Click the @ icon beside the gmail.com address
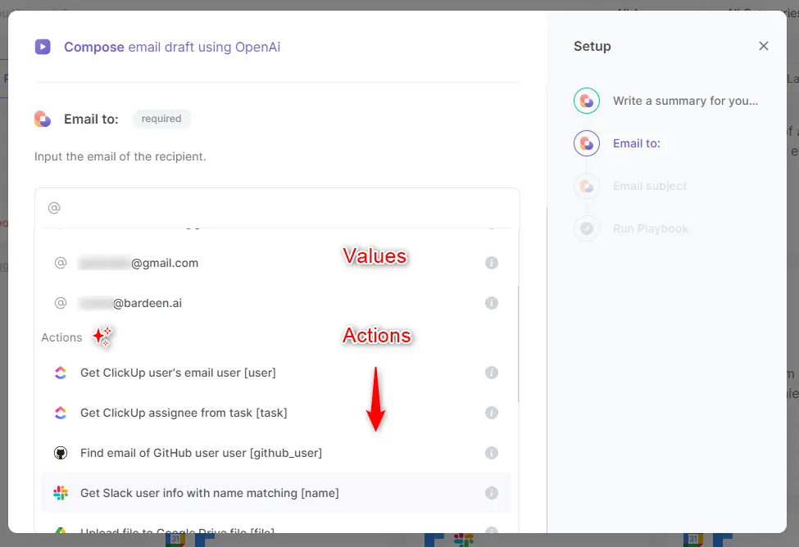Screen dimensions: 799x547 tap(61, 263)
